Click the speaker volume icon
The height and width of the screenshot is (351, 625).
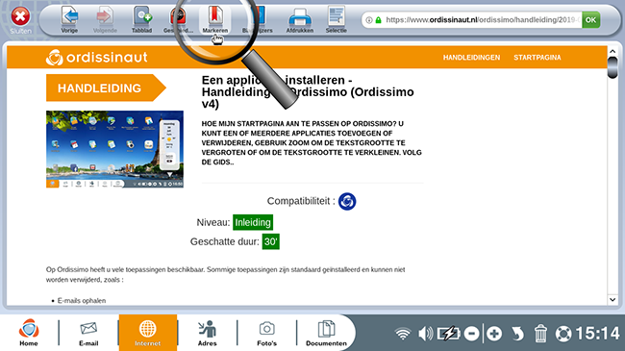[425, 334]
